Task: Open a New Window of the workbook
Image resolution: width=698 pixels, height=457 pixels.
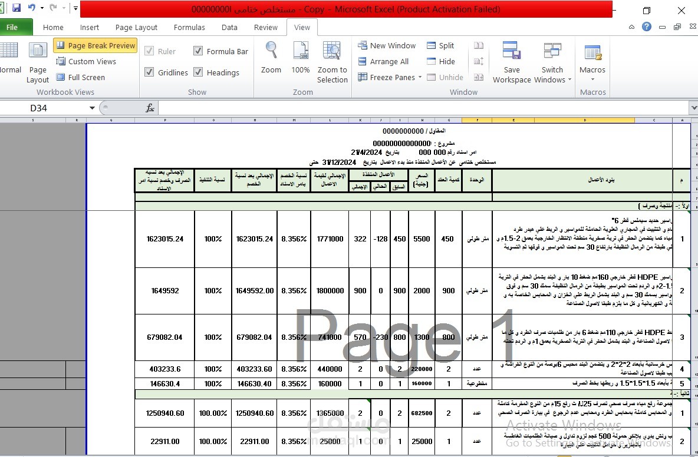Action: tap(387, 45)
